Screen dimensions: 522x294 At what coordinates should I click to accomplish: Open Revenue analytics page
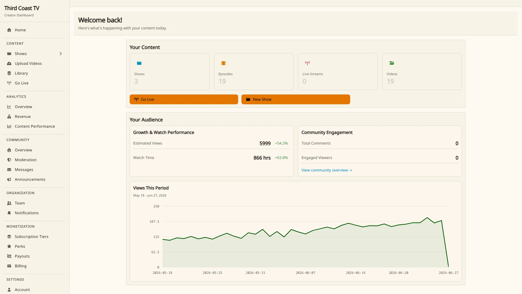(35, 117)
